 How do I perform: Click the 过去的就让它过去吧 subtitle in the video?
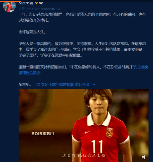(83, 155)
